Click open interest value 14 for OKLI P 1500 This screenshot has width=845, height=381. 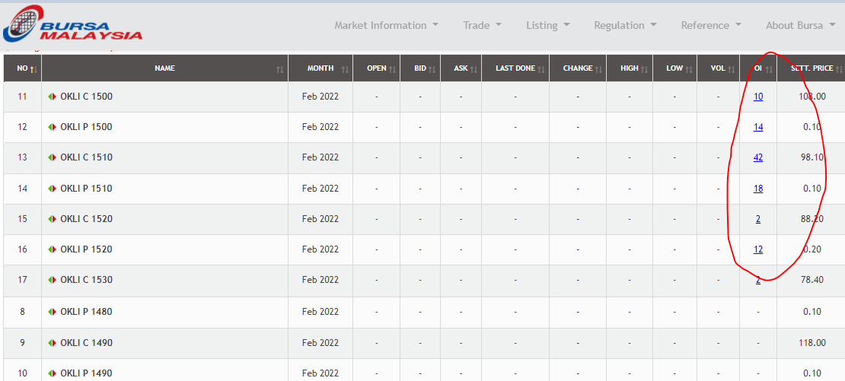758,127
